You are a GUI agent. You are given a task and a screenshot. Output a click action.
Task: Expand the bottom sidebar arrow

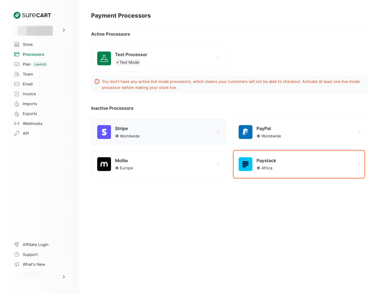[x=63, y=277]
